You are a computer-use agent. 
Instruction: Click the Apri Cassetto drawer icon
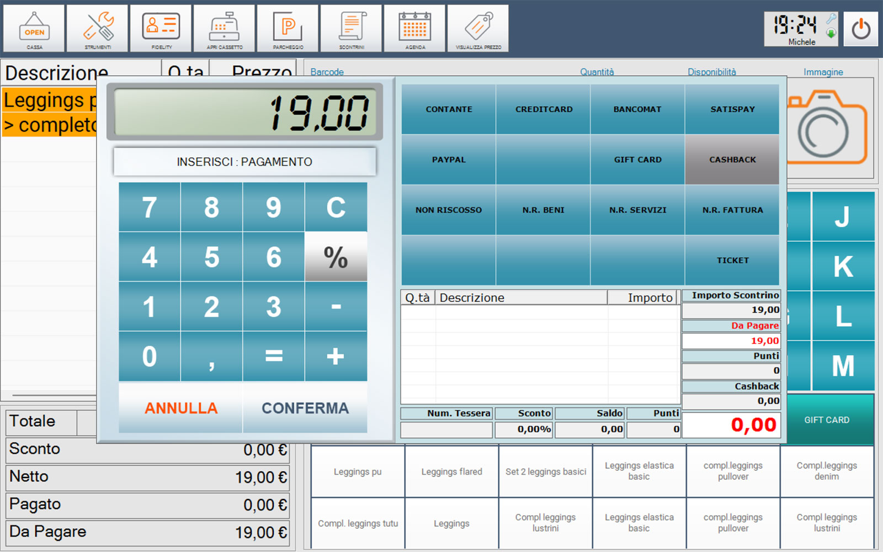pyautogui.click(x=225, y=29)
